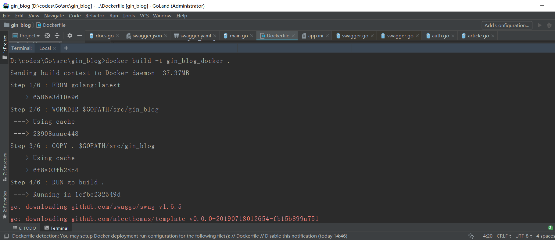This screenshot has height=240, width=555.
Task: Close the main.go tab
Action: (x=252, y=36)
